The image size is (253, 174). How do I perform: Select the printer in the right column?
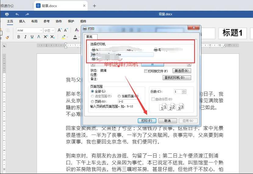(x=168, y=50)
